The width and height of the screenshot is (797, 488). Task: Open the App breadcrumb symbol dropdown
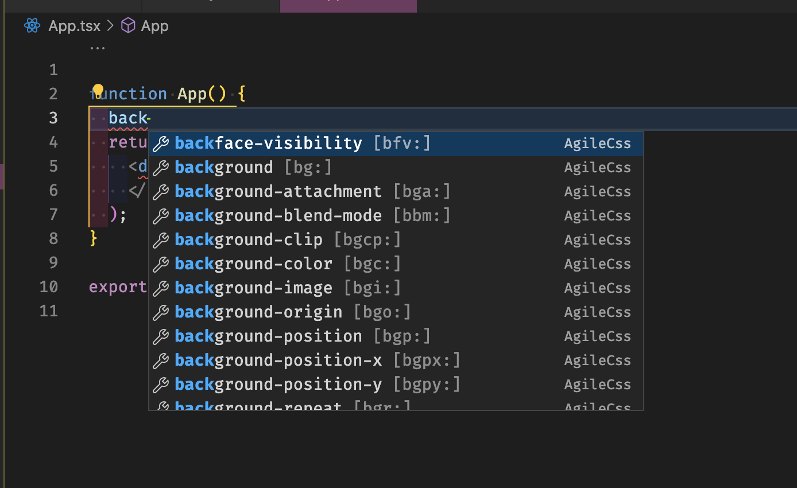click(x=154, y=25)
